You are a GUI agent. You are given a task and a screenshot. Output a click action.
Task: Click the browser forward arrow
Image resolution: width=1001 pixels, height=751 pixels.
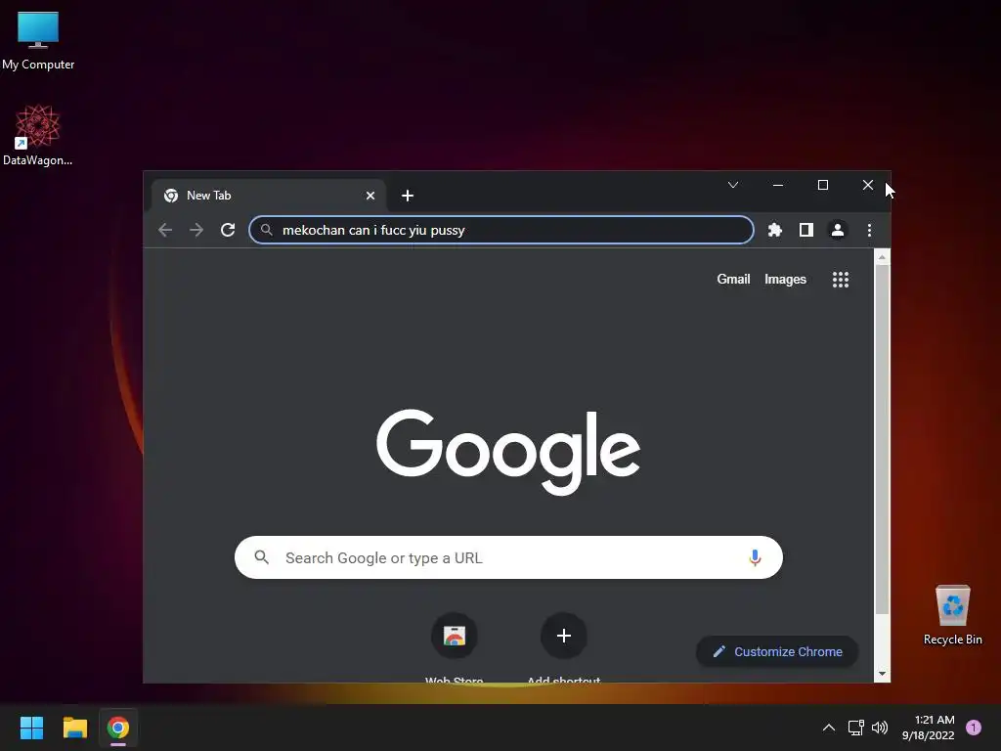click(x=196, y=230)
